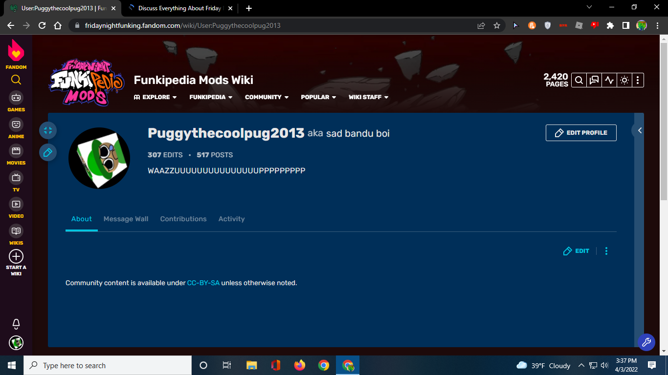The height and width of the screenshot is (375, 668).
Task: Click the profile avatar picture
Action: pos(99,158)
